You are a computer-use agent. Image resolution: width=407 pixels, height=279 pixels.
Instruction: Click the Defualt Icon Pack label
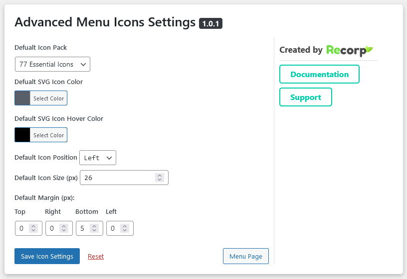coord(40,48)
